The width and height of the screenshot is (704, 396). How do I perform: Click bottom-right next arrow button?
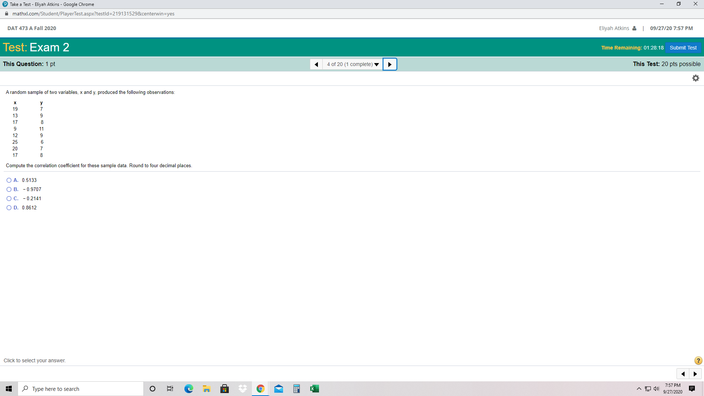tap(695, 374)
